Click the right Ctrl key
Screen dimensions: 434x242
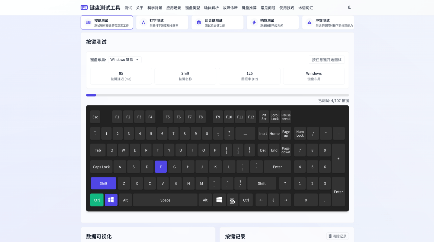(246, 200)
